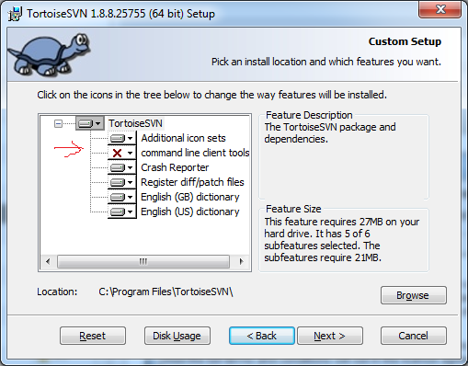Click the Register diff/patch files drive icon
This screenshot has height=366, width=468.
click(118, 182)
